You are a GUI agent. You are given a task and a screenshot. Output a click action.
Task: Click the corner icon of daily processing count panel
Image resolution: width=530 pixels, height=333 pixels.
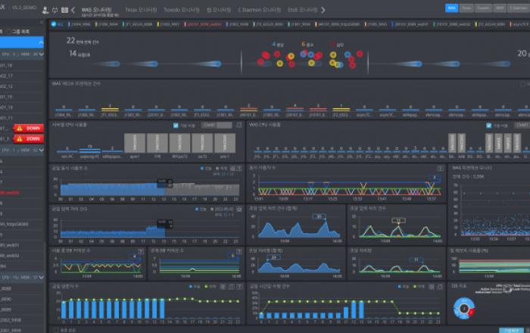coord(239,210)
